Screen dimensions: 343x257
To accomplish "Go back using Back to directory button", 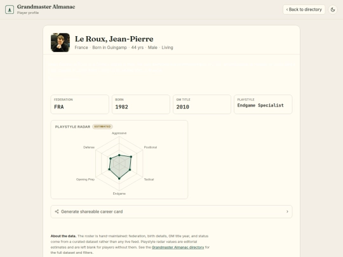I will 304,10.
